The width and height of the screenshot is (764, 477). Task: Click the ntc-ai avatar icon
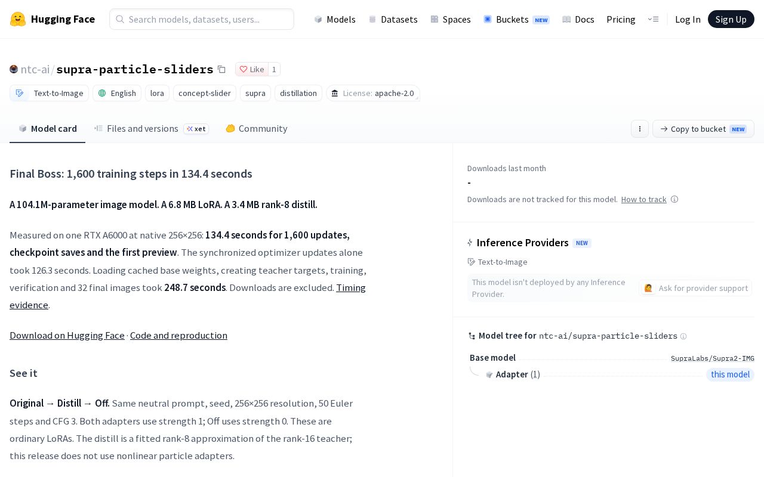pos(14,69)
